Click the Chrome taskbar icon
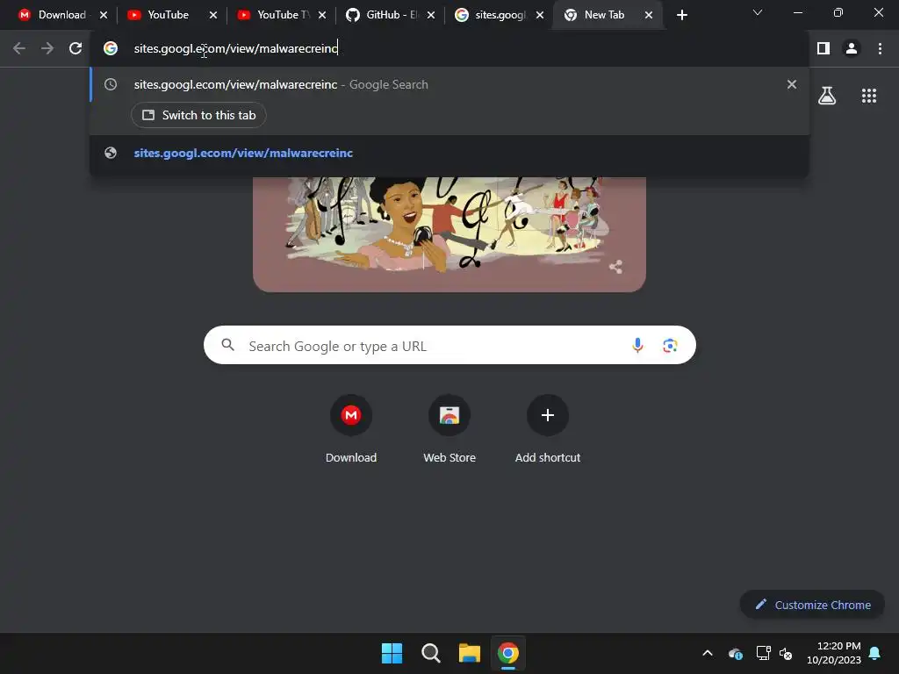The width and height of the screenshot is (899, 674). 508,653
